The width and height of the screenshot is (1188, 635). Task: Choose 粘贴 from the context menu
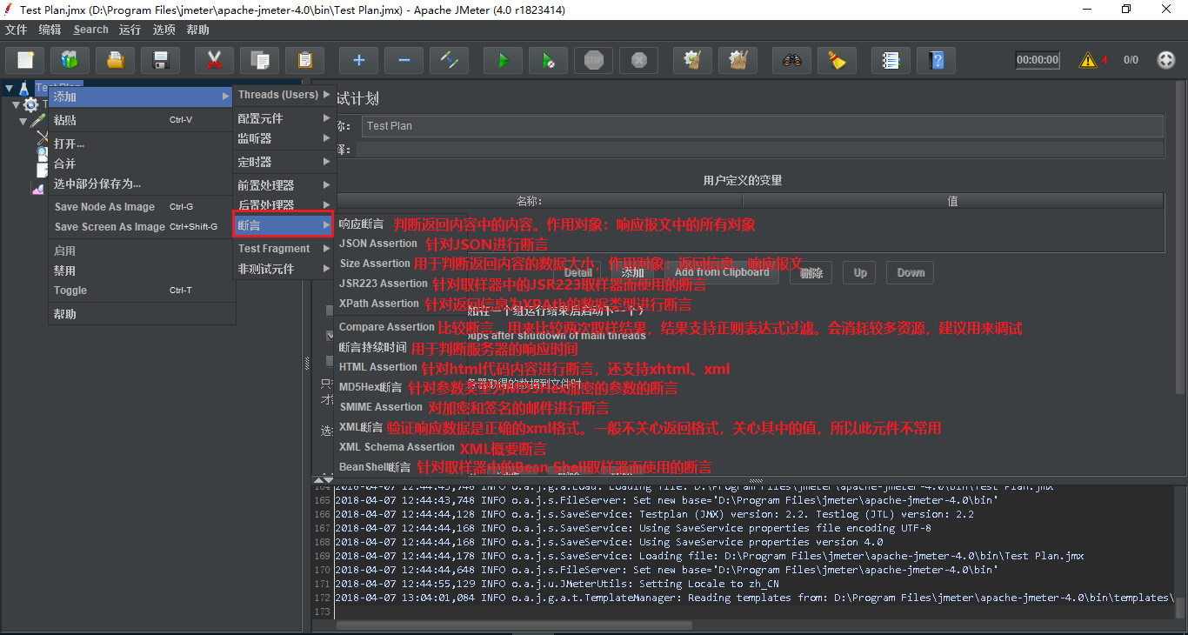[142, 120]
